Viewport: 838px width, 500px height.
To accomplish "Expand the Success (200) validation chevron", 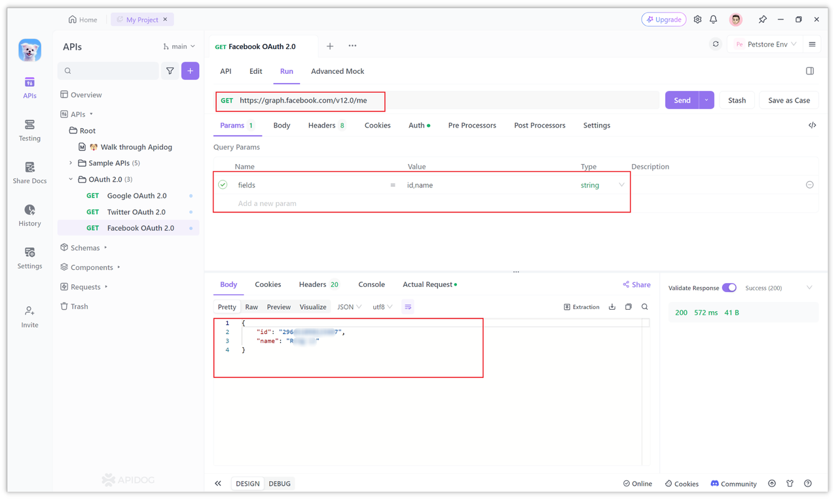I will pyautogui.click(x=809, y=288).
